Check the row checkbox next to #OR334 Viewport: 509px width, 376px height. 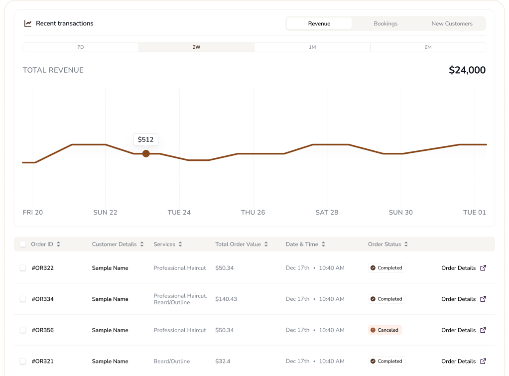click(x=23, y=299)
